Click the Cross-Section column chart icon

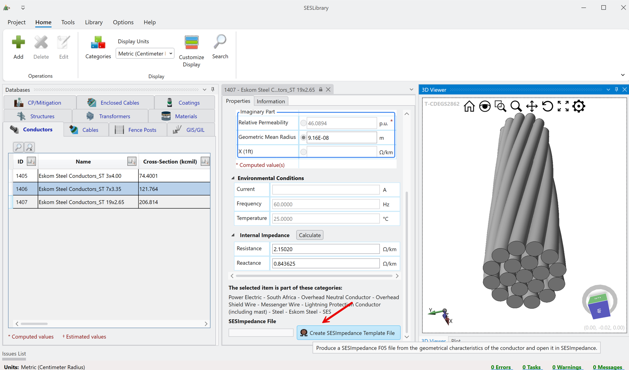(205, 161)
